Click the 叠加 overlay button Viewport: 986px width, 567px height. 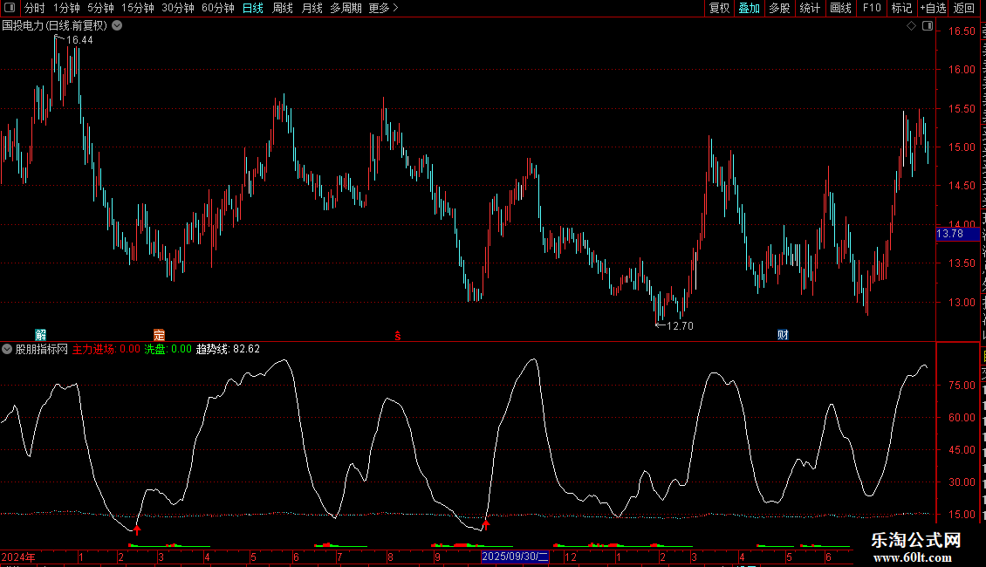pyautogui.click(x=749, y=8)
